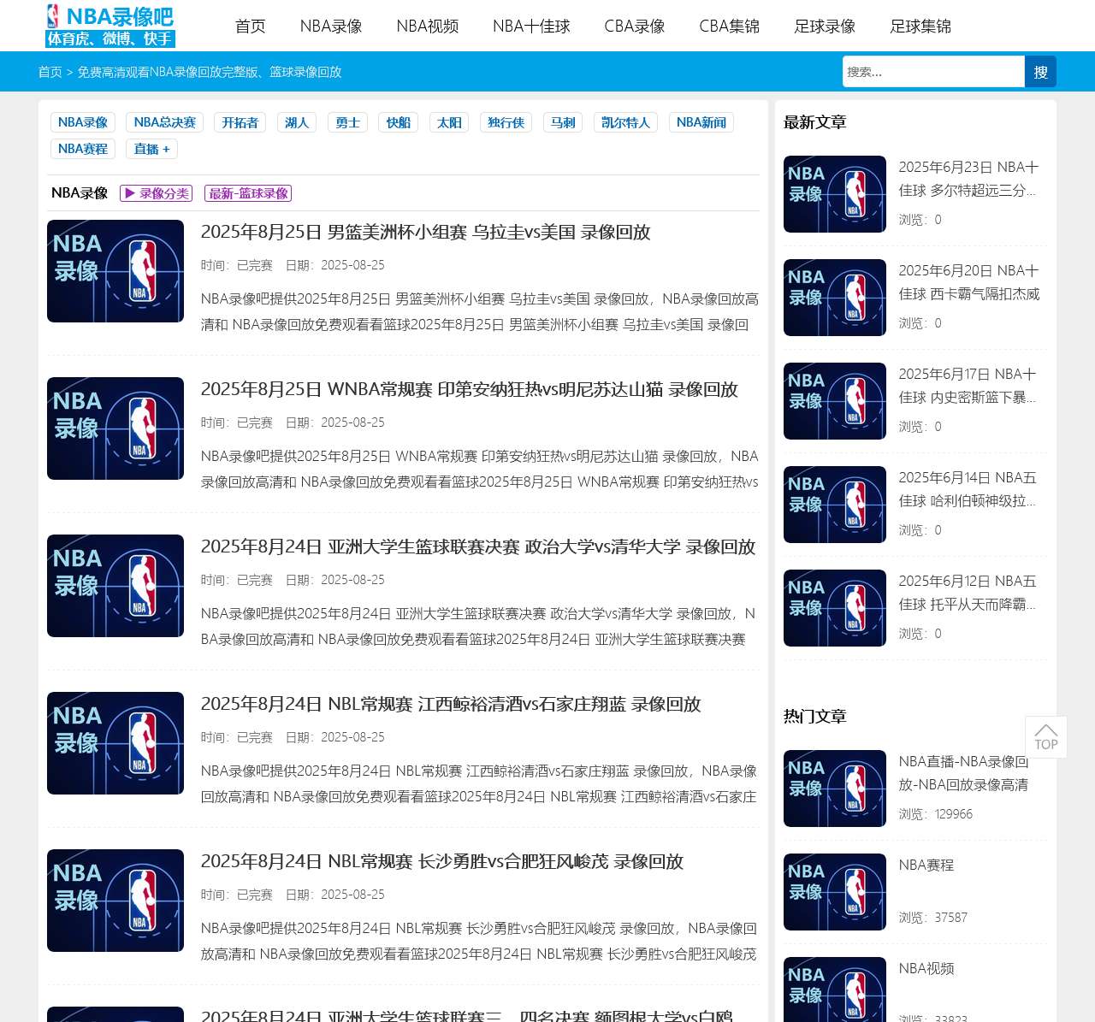Open the NBA赛程 category tag
Viewport: 1095px width, 1022px height.
[x=82, y=149]
